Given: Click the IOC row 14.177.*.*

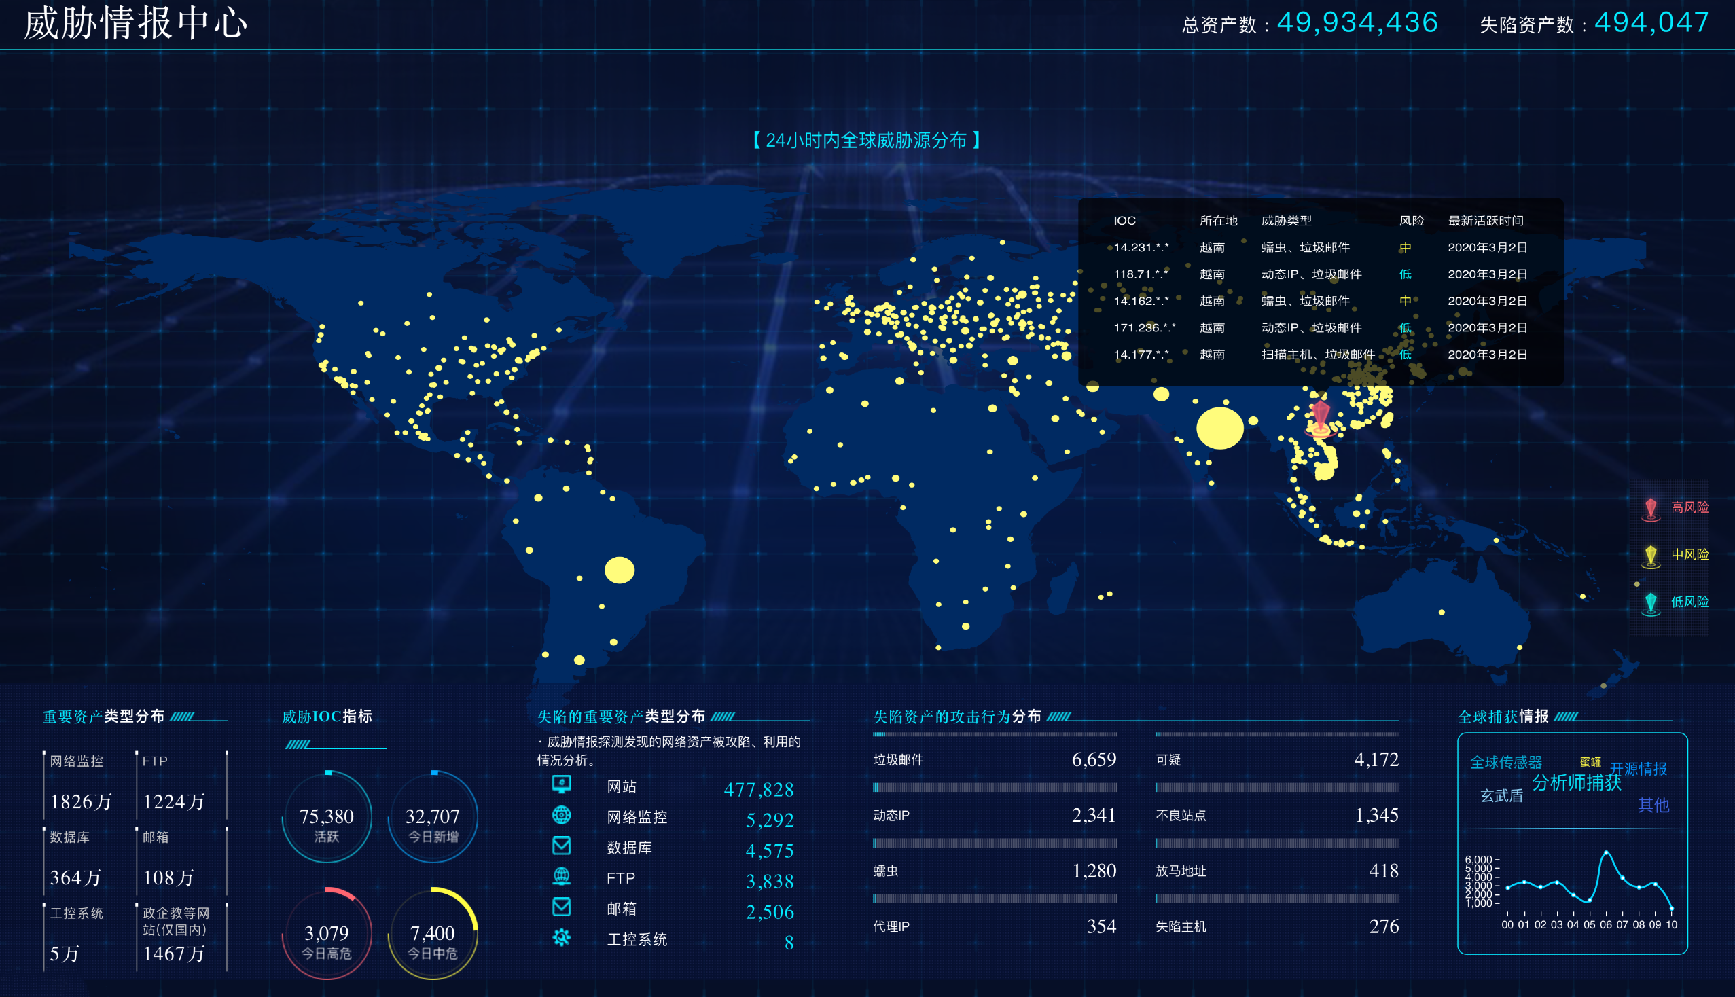Looking at the screenshot, I should tap(1320, 354).
